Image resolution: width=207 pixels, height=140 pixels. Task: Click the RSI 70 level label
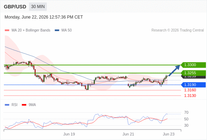coord(186,112)
